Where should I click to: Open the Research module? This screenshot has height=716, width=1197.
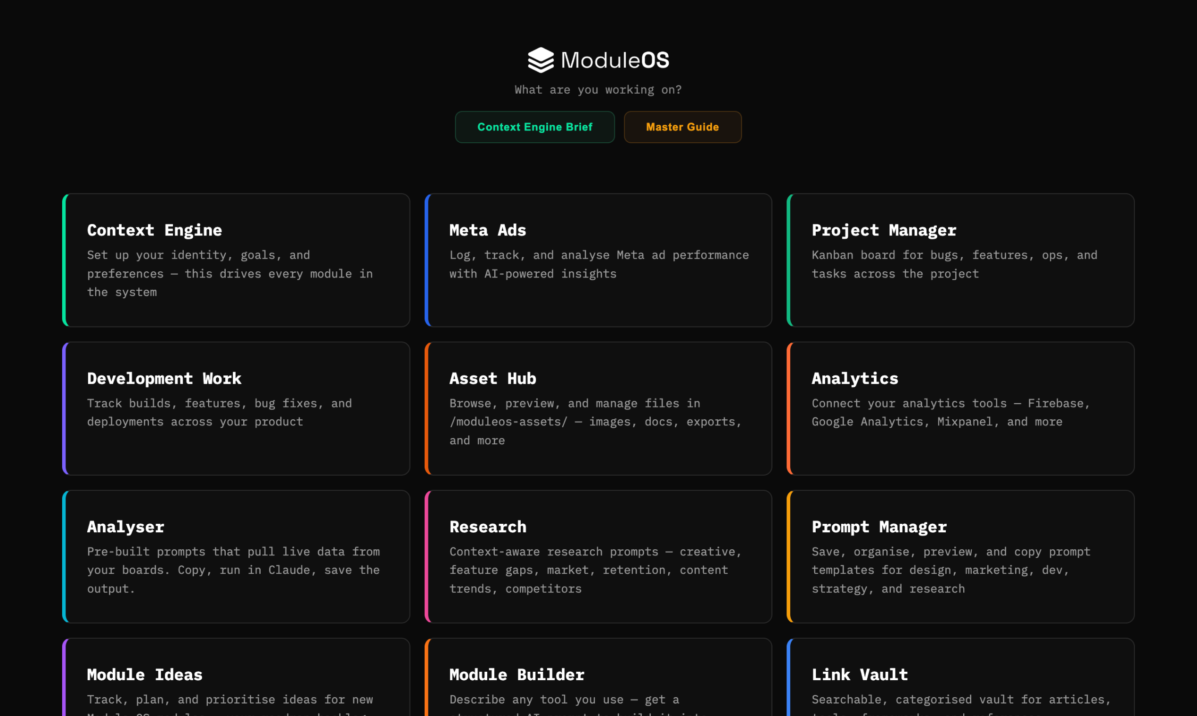[x=598, y=557]
